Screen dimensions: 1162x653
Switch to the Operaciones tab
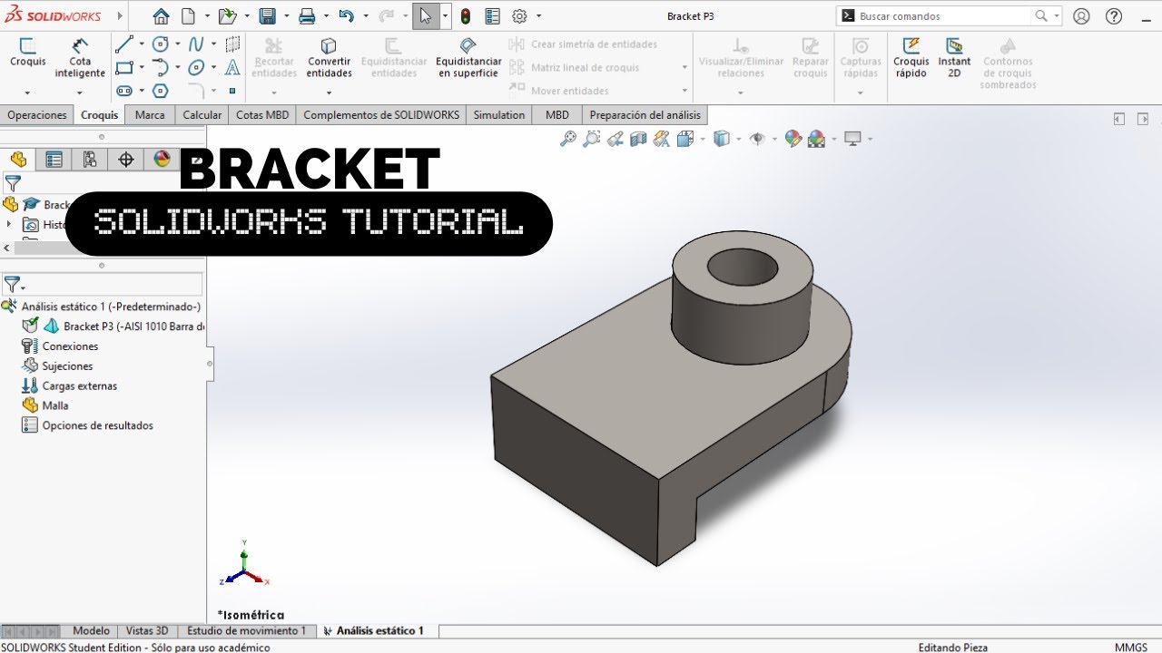pos(37,115)
